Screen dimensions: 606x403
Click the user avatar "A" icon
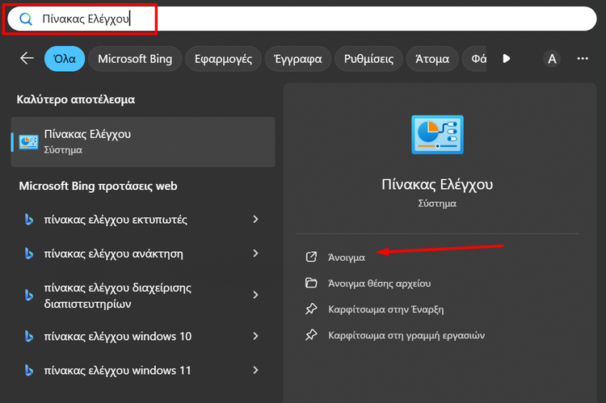552,59
